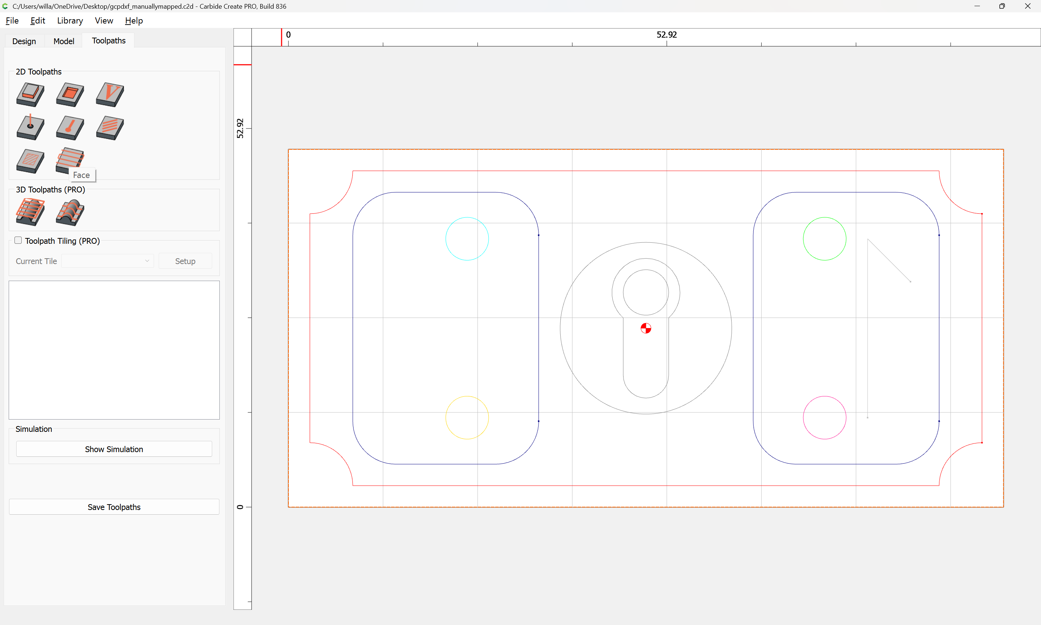Switch to the Model tab

64,41
